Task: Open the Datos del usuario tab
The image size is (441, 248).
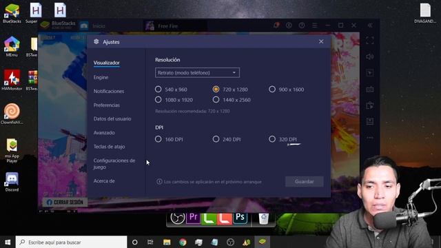Action: [x=112, y=118]
